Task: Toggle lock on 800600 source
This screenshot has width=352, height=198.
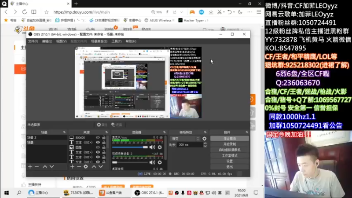Action: (104, 137)
